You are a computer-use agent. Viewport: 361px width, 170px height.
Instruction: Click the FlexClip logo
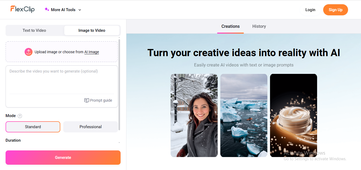point(22,9)
